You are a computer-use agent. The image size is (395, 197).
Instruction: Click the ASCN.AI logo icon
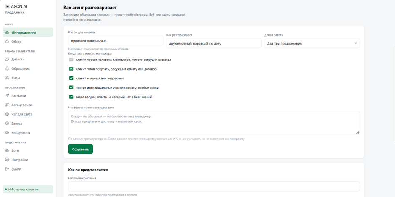click(7, 6)
